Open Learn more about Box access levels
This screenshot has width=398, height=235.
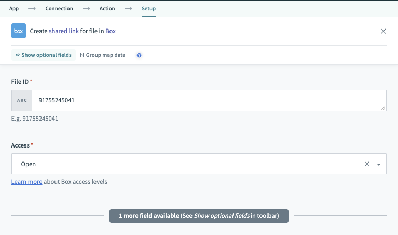coord(26,182)
